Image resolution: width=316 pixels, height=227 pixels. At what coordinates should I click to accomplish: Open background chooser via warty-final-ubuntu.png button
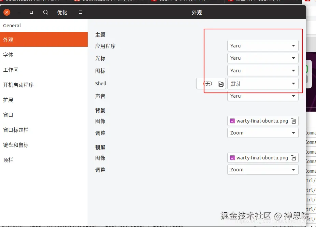tap(259, 121)
